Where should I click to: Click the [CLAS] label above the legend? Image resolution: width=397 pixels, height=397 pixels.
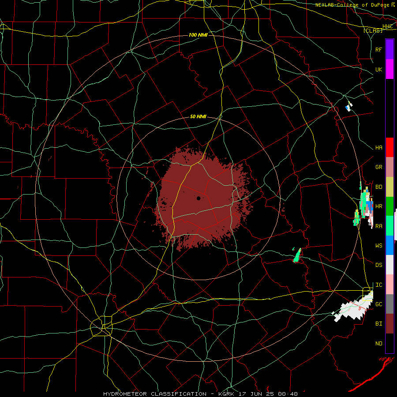pos(373,30)
